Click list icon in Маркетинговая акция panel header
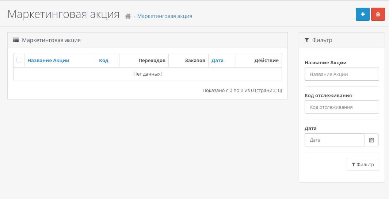Viewport: 389px width, 199px height. [x=16, y=40]
